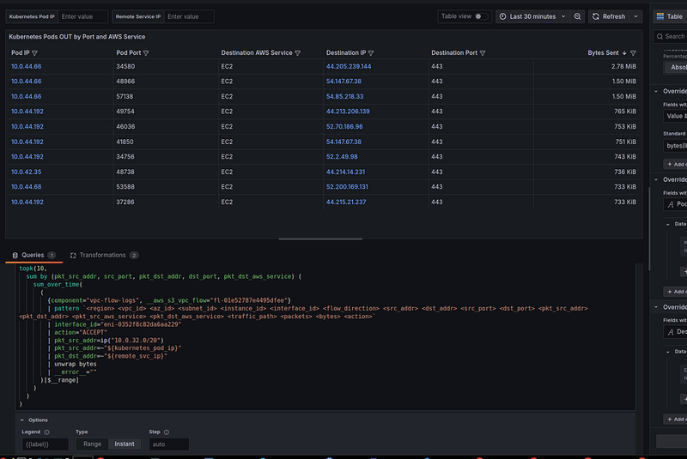Image resolution: width=687 pixels, height=459 pixels.
Task: Click the Refresh icon
Action: pyautogui.click(x=595, y=16)
